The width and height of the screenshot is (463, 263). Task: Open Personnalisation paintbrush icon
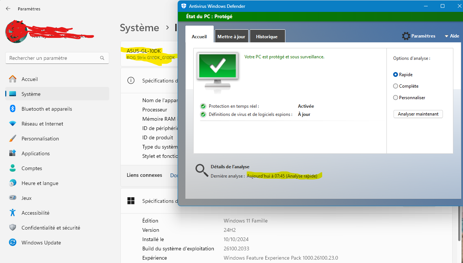[x=13, y=139]
